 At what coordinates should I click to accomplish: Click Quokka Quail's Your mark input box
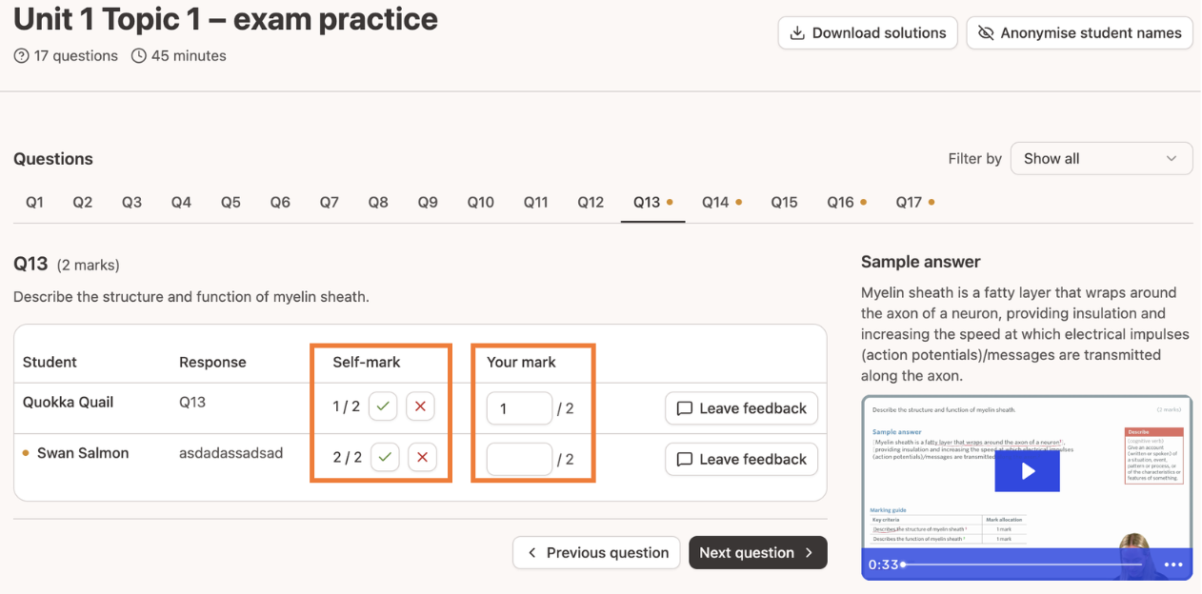[x=519, y=408]
